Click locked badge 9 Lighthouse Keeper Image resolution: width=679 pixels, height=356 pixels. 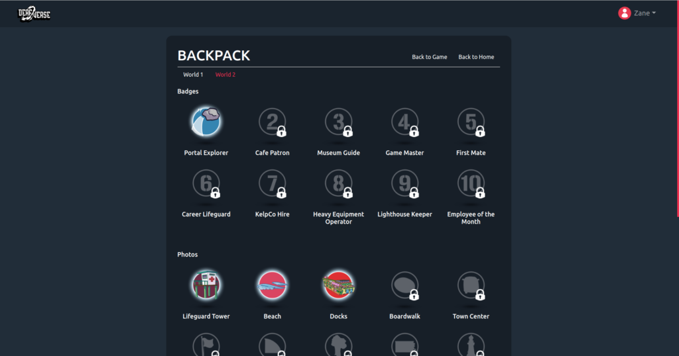405,183
